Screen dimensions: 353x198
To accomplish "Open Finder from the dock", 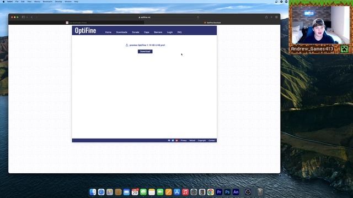I will pos(93,192).
